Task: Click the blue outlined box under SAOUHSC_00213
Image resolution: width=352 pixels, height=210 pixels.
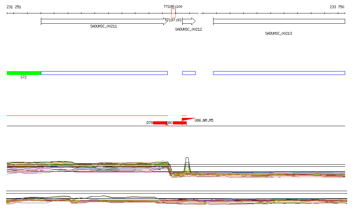Action: point(279,73)
